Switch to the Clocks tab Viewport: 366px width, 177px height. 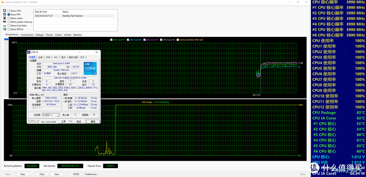[58, 35]
